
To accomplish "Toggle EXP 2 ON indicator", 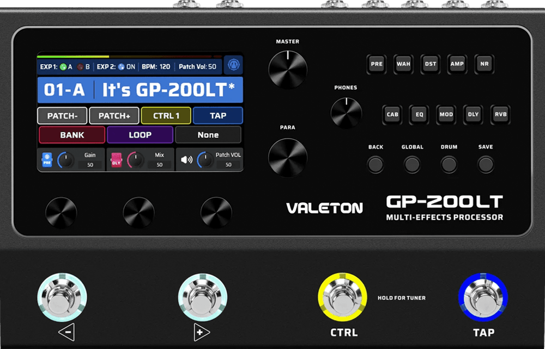I will coord(121,67).
